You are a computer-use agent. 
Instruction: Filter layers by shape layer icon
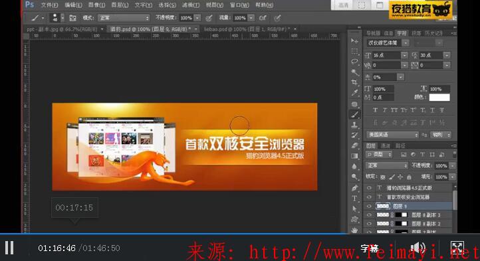[x=432, y=155]
